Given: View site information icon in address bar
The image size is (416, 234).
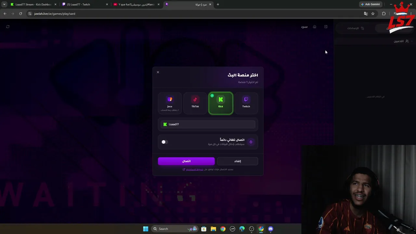Looking at the screenshot, I should [30, 14].
